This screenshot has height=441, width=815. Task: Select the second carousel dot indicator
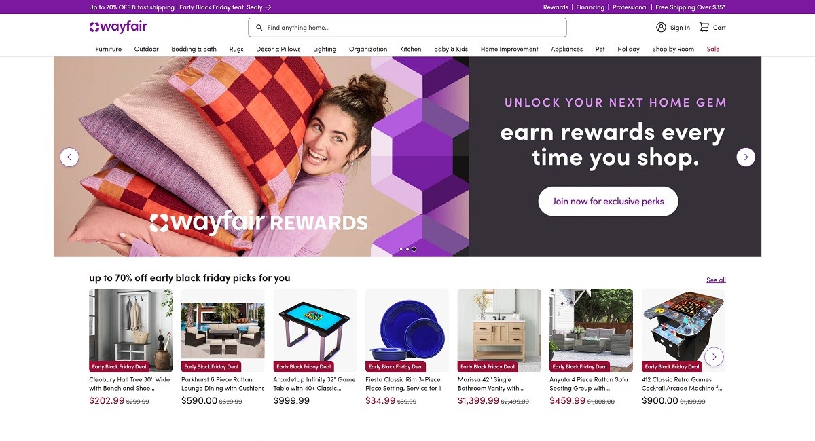(x=407, y=249)
